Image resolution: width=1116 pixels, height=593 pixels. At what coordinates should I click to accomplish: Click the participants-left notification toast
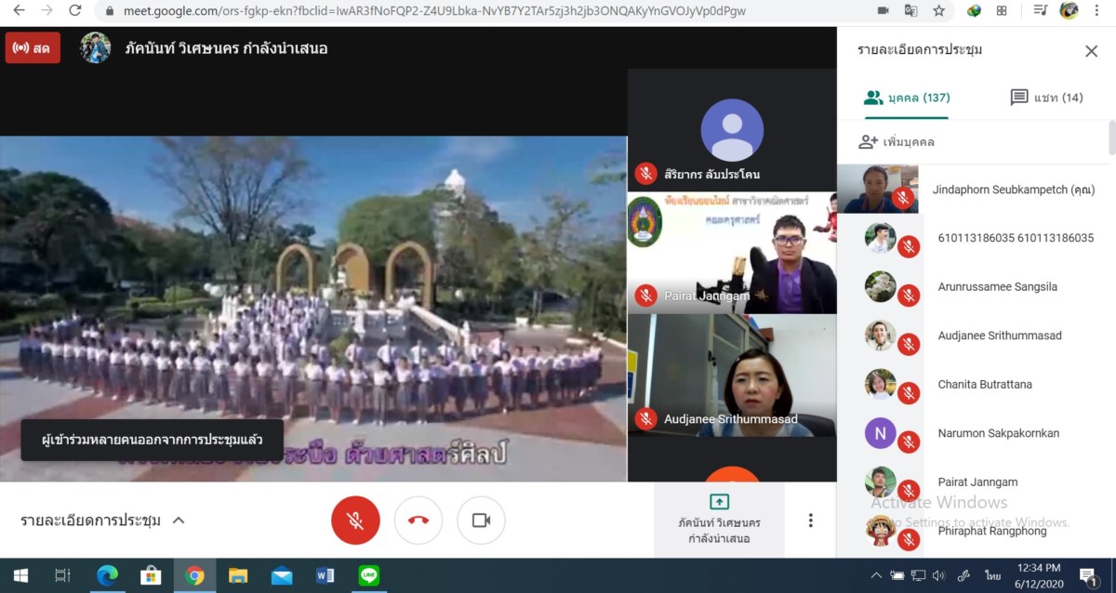pyautogui.click(x=153, y=441)
